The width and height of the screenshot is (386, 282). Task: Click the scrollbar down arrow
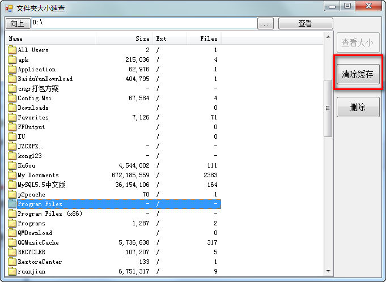click(x=328, y=271)
